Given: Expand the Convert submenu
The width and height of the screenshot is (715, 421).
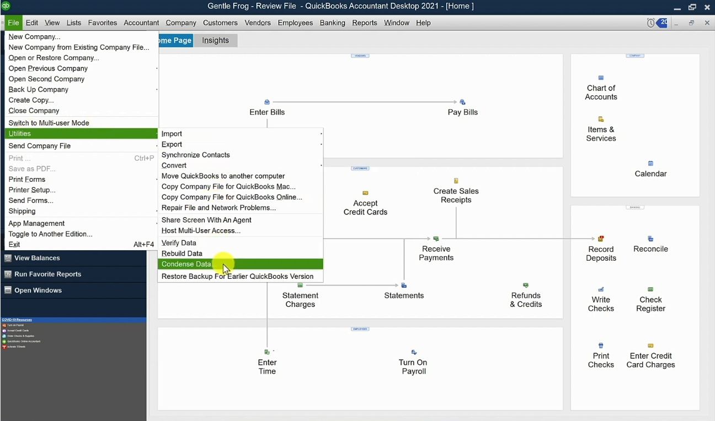Looking at the screenshot, I should point(241,165).
